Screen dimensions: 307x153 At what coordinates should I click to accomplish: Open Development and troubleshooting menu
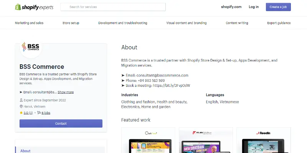[123, 23]
